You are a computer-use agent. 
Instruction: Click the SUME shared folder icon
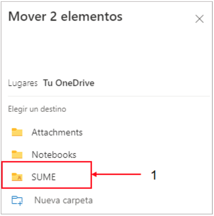click(17, 177)
